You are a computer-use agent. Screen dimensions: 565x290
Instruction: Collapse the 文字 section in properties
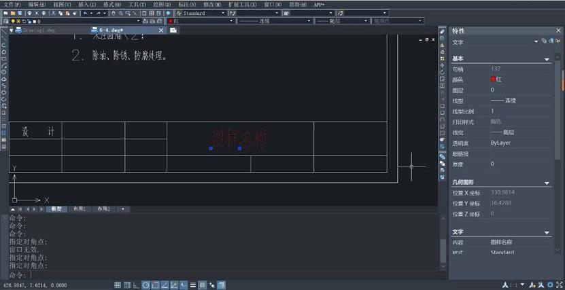pyautogui.click(x=547, y=233)
